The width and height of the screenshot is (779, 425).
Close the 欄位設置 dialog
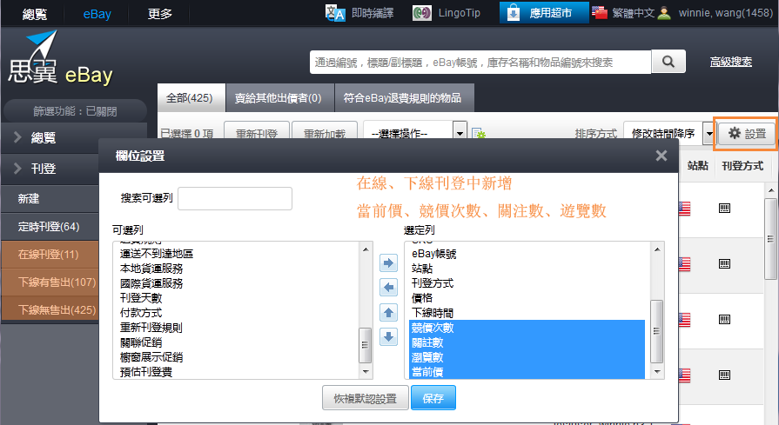tap(661, 156)
